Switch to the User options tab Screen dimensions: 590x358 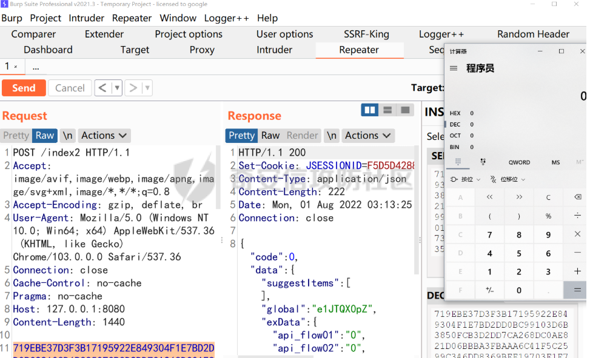(284, 34)
